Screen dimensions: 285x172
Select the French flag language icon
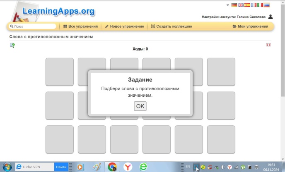click(x=254, y=5)
